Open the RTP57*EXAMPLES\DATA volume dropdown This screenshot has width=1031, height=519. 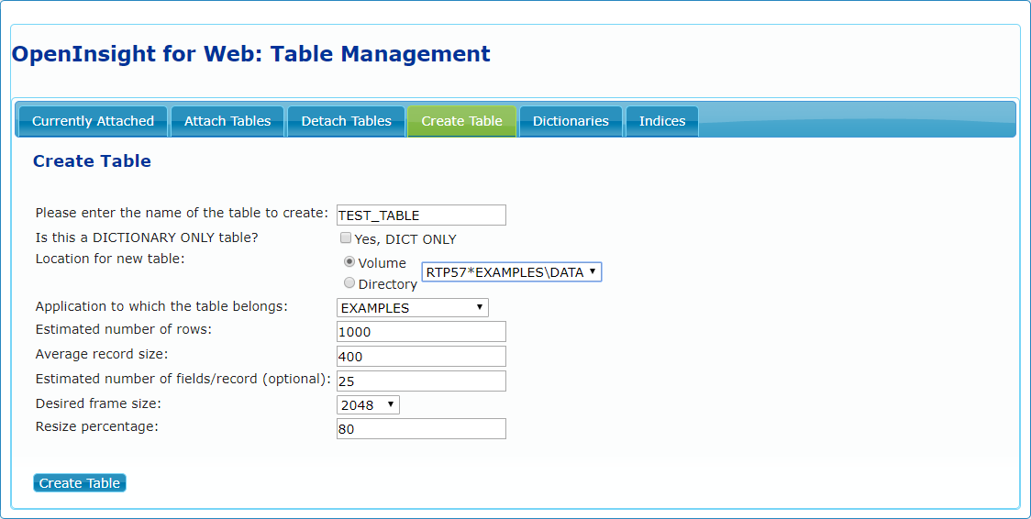pyautogui.click(x=511, y=272)
